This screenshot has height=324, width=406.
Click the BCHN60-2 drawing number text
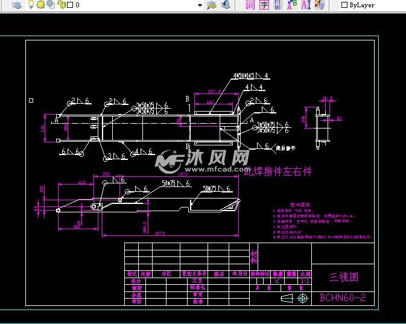tap(343, 297)
